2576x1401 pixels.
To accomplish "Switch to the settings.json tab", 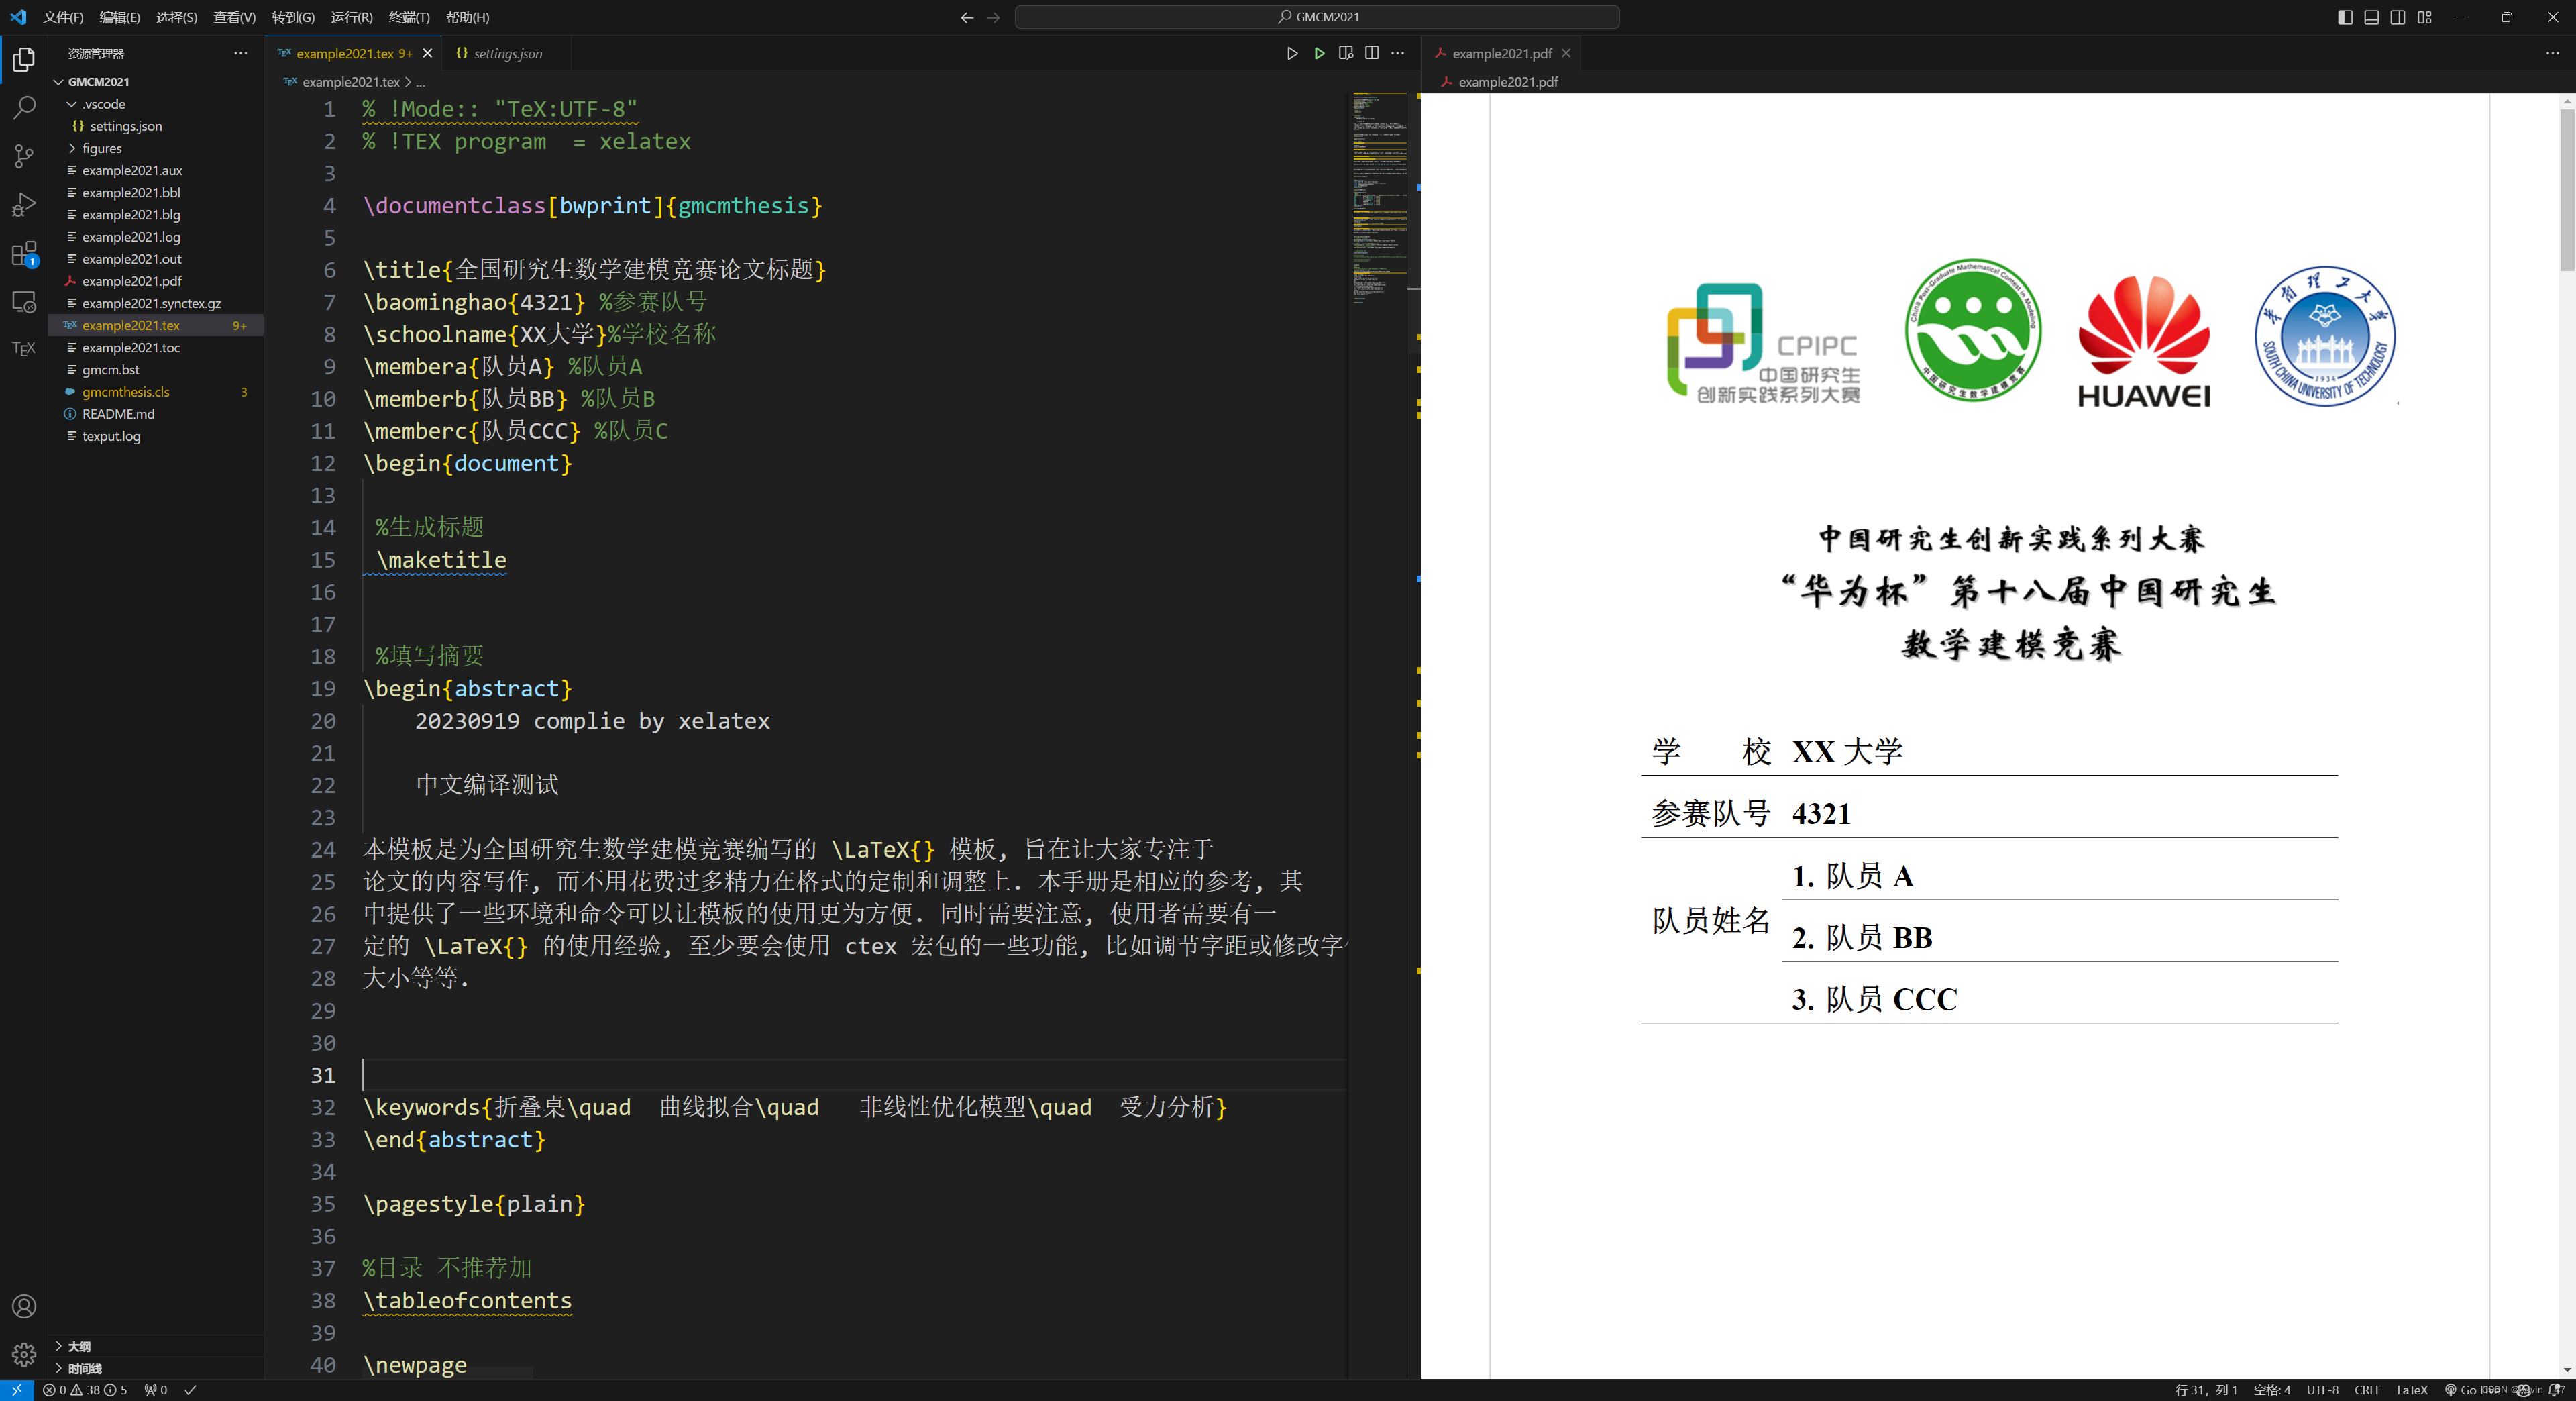I will [x=505, y=54].
